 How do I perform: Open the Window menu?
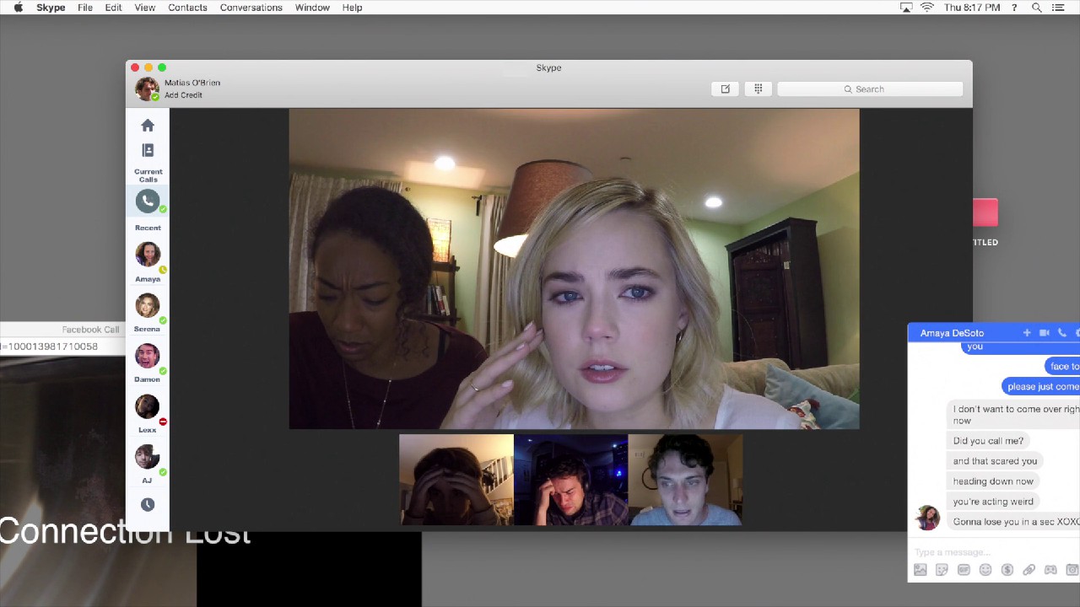312,8
